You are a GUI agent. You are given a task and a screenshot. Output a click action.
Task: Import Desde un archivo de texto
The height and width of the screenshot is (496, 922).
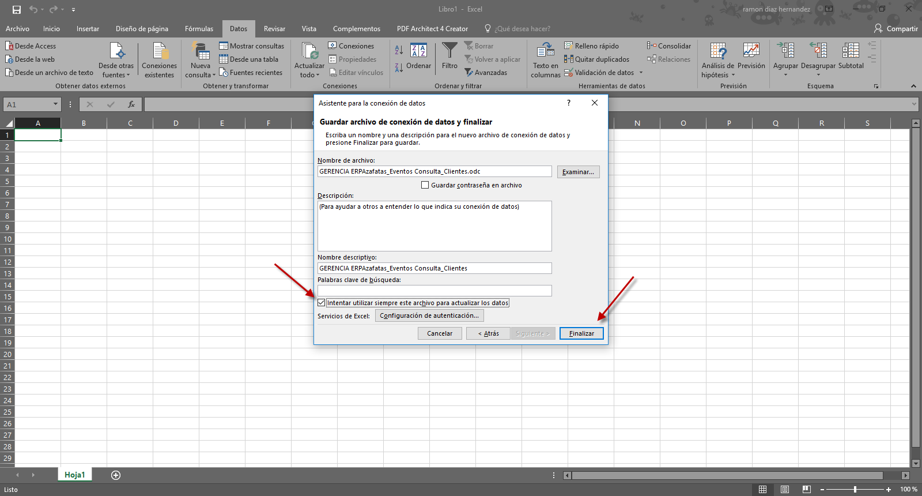[x=50, y=73]
